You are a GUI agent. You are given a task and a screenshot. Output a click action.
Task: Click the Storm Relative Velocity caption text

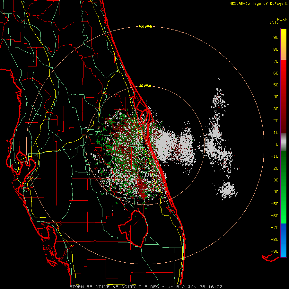point(146,287)
